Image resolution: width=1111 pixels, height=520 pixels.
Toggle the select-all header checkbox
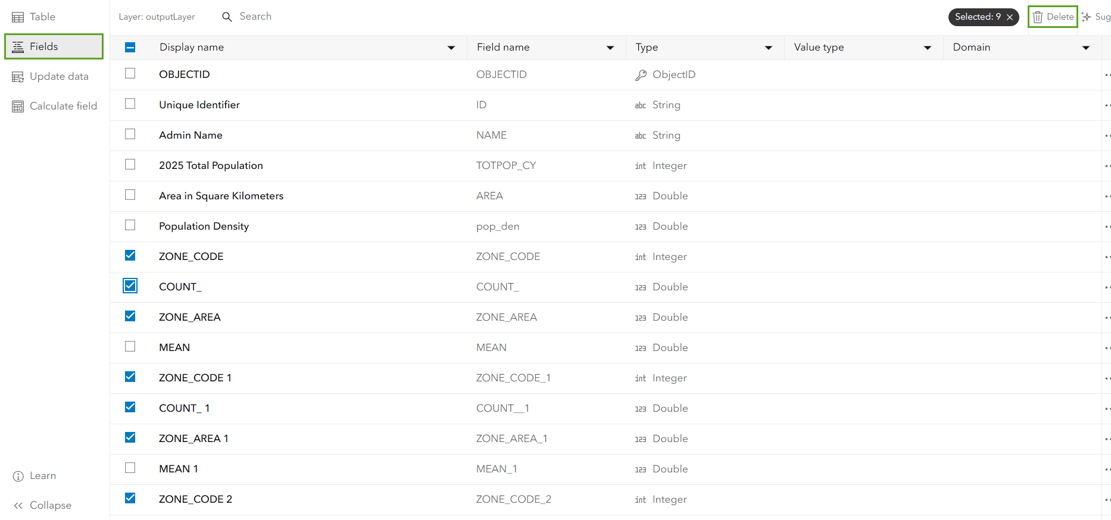130,47
